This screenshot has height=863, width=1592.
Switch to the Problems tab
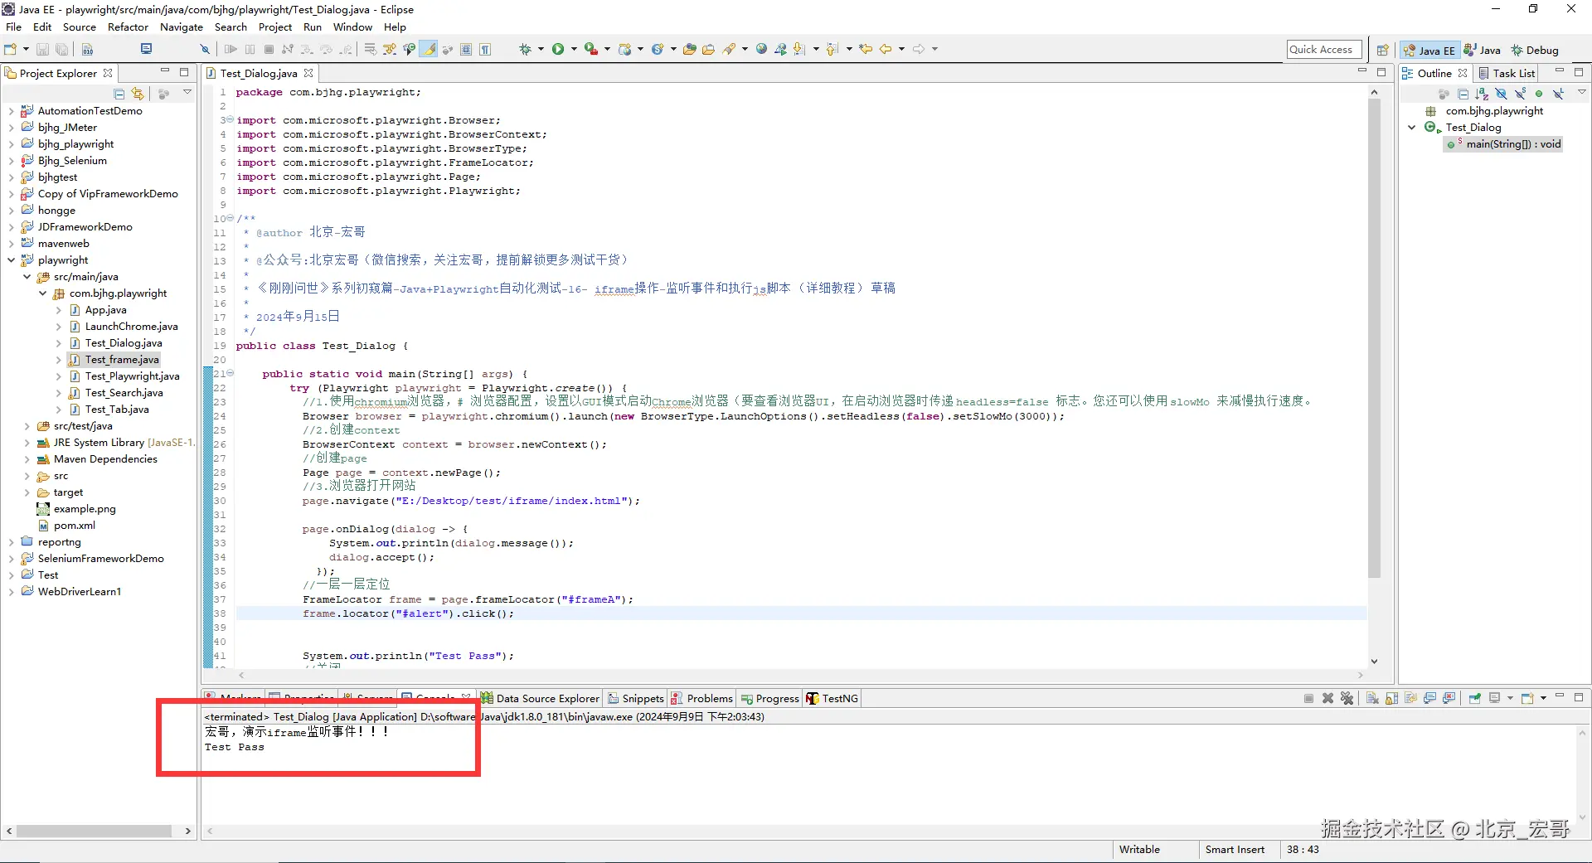(702, 699)
